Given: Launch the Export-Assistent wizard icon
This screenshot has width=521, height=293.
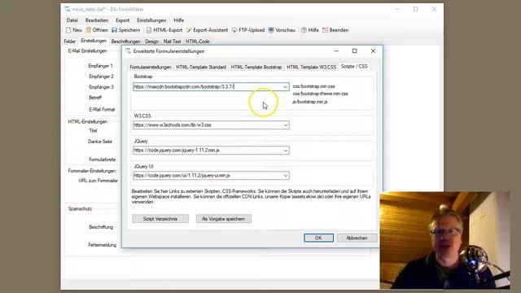Looking at the screenshot, I should click(x=189, y=30).
